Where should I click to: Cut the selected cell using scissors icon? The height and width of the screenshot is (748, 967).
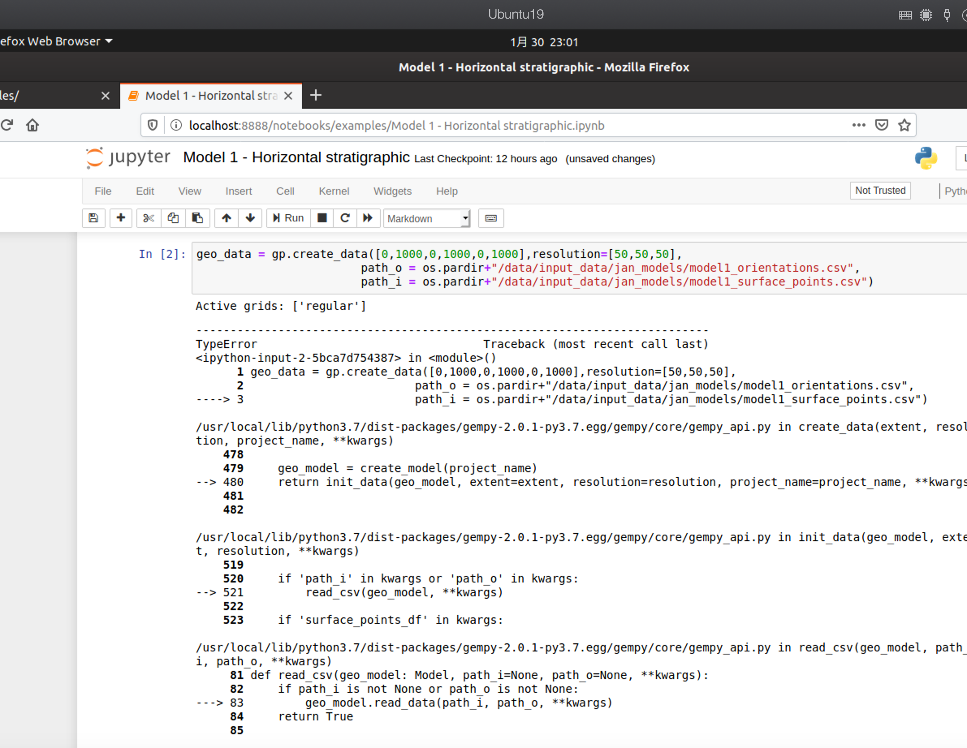(148, 218)
